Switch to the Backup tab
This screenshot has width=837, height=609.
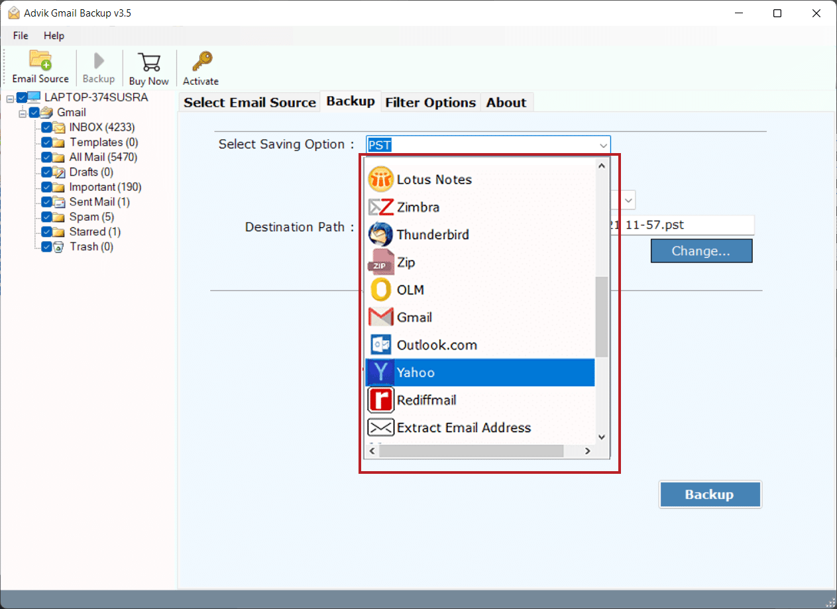351,101
